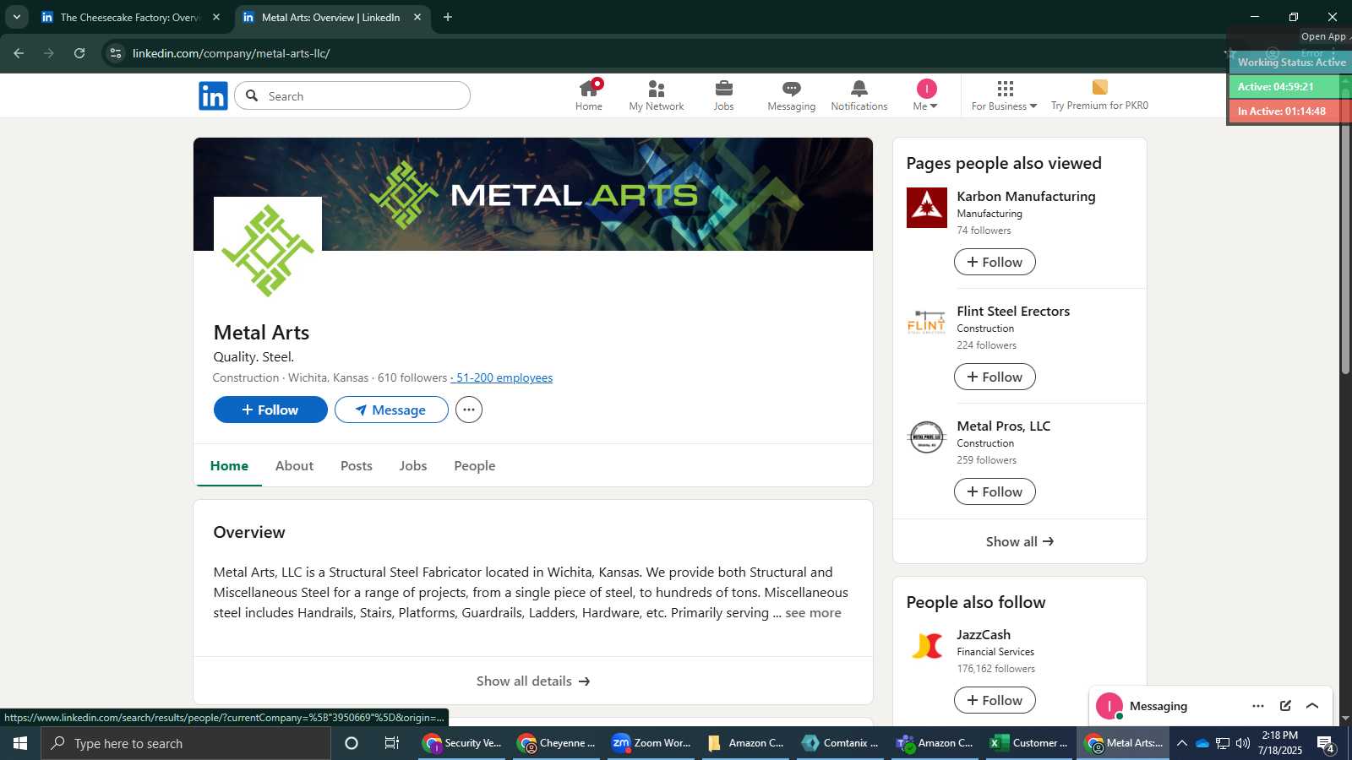The image size is (1352, 760).
Task: Open a new browser tab
Action: tap(448, 17)
